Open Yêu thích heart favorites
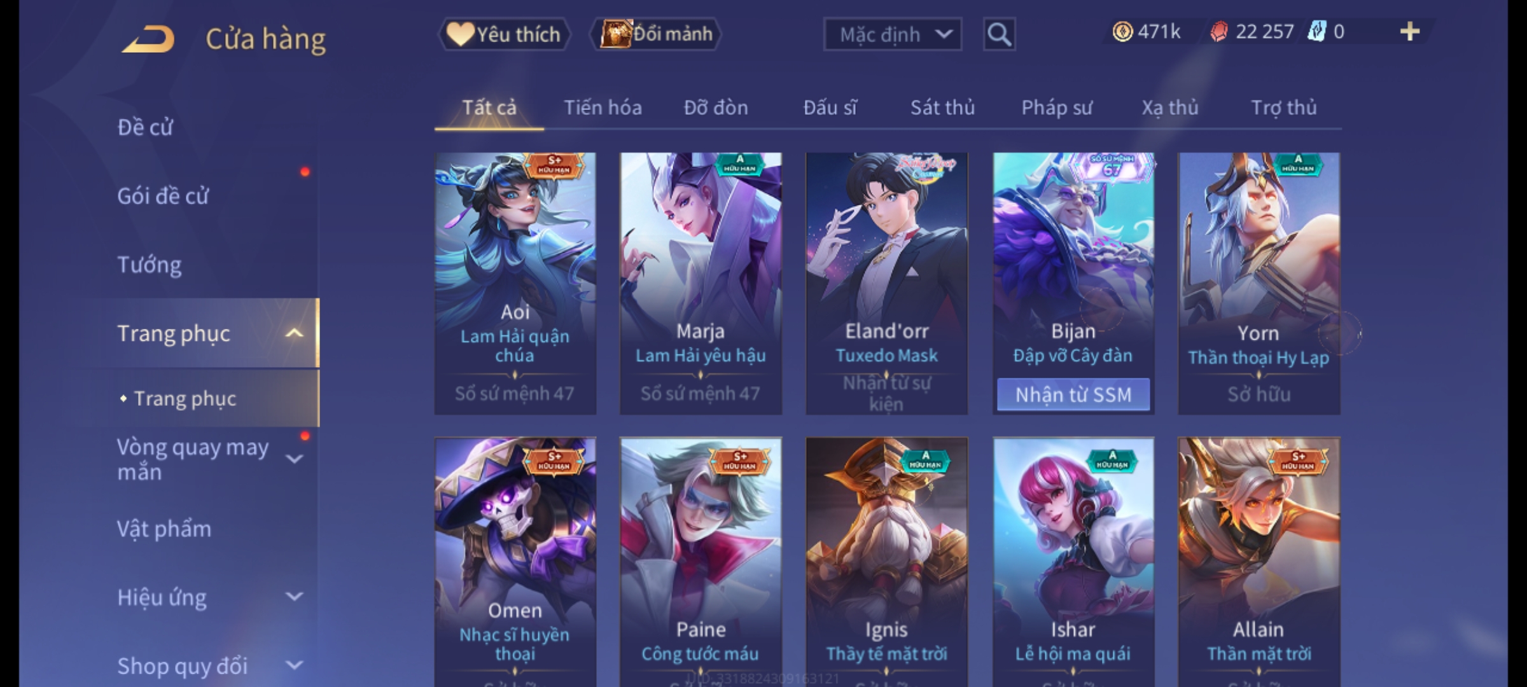This screenshot has height=687, width=1527. pos(504,34)
